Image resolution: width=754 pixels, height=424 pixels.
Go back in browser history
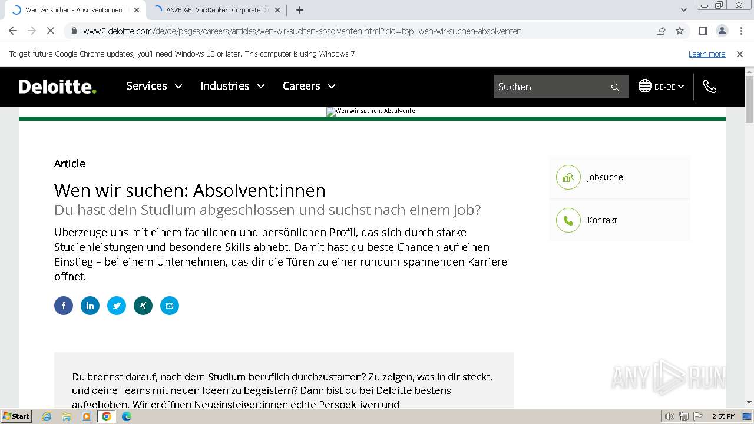click(13, 31)
